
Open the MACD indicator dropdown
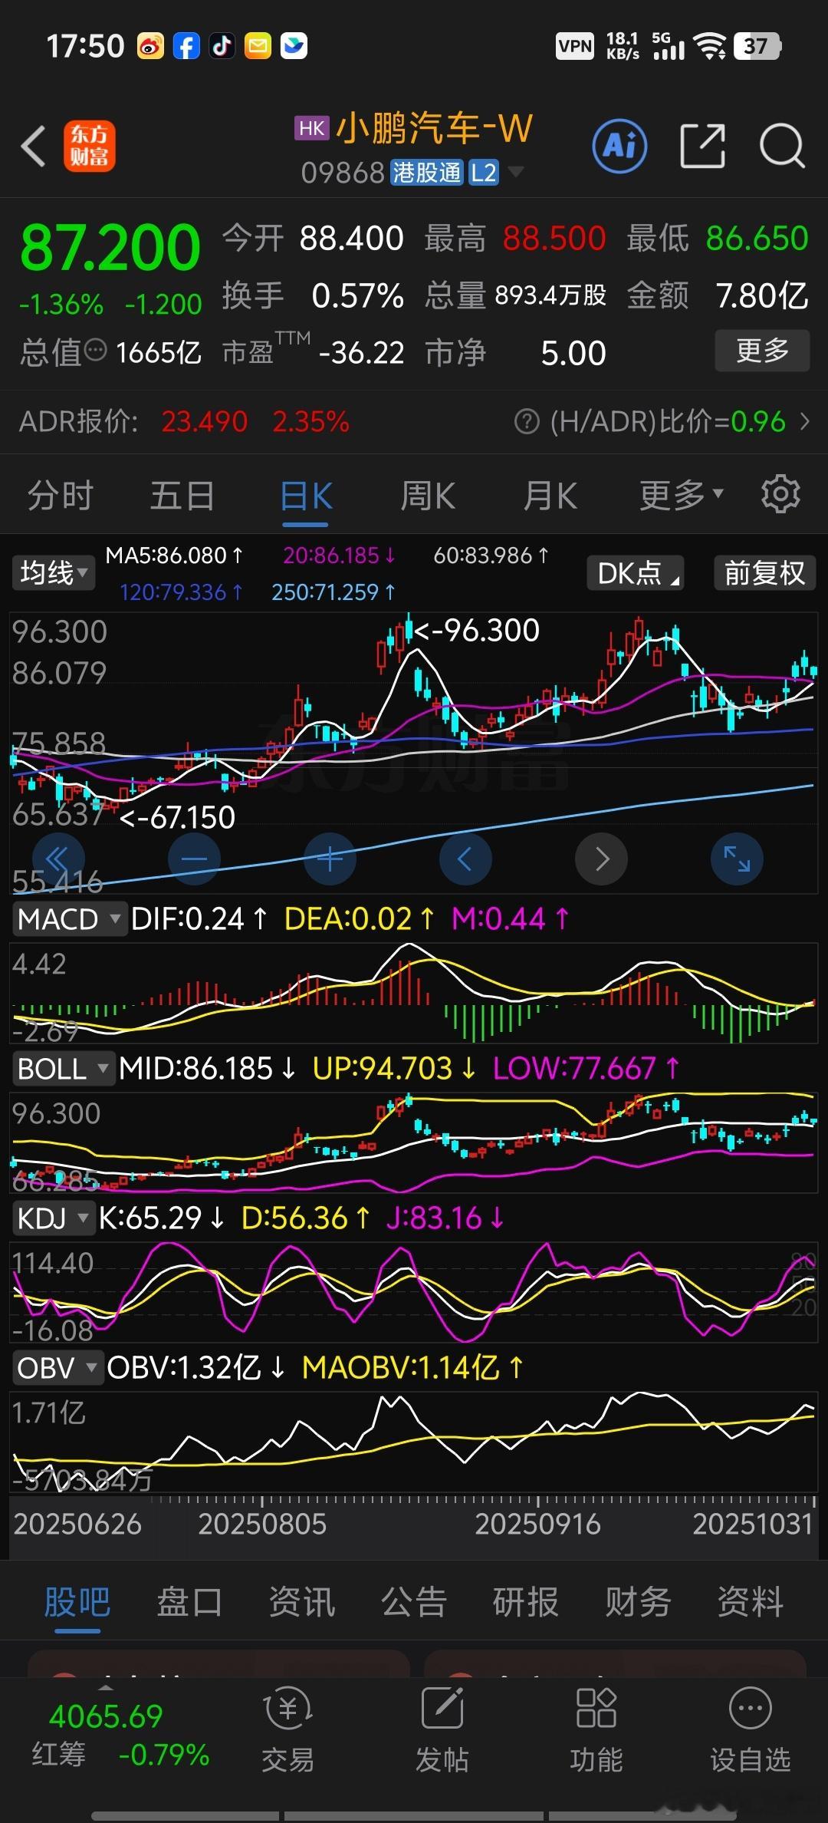click(69, 918)
